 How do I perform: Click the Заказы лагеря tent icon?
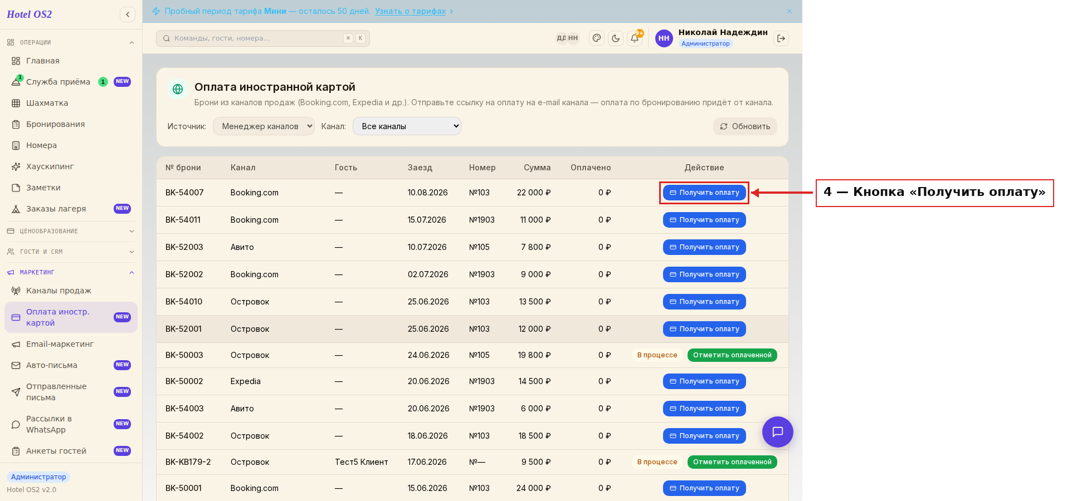click(16, 209)
